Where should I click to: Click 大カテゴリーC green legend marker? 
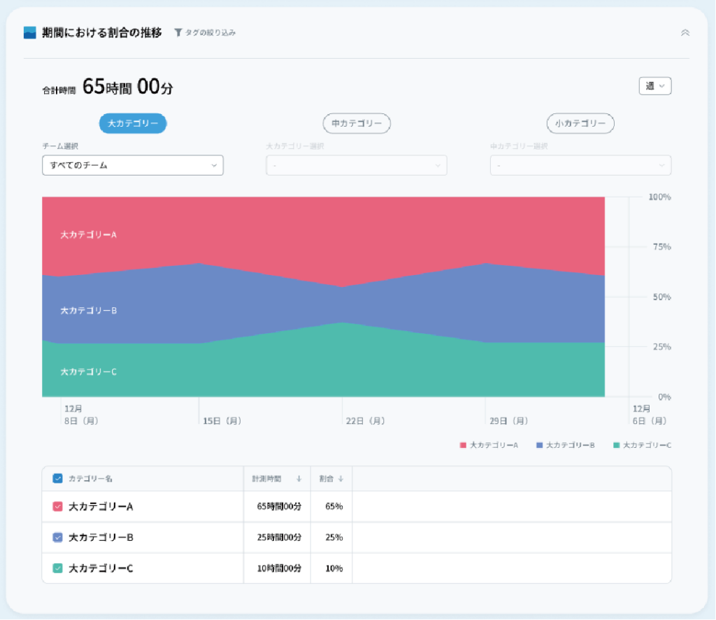pyautogui.click(x=617, y=445)
